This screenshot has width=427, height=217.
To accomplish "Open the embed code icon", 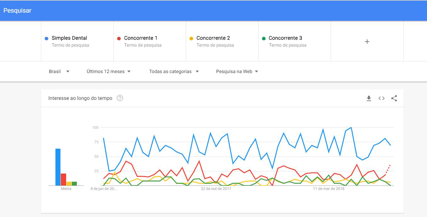I will point(381,98).
